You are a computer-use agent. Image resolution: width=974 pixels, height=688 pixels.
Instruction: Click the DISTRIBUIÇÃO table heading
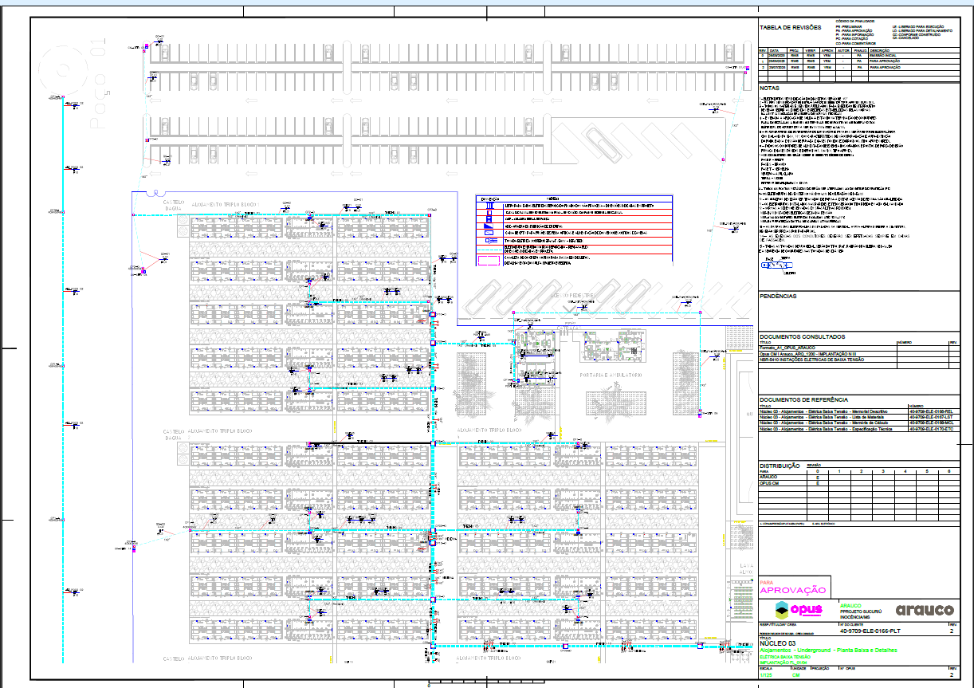(780, 465)
